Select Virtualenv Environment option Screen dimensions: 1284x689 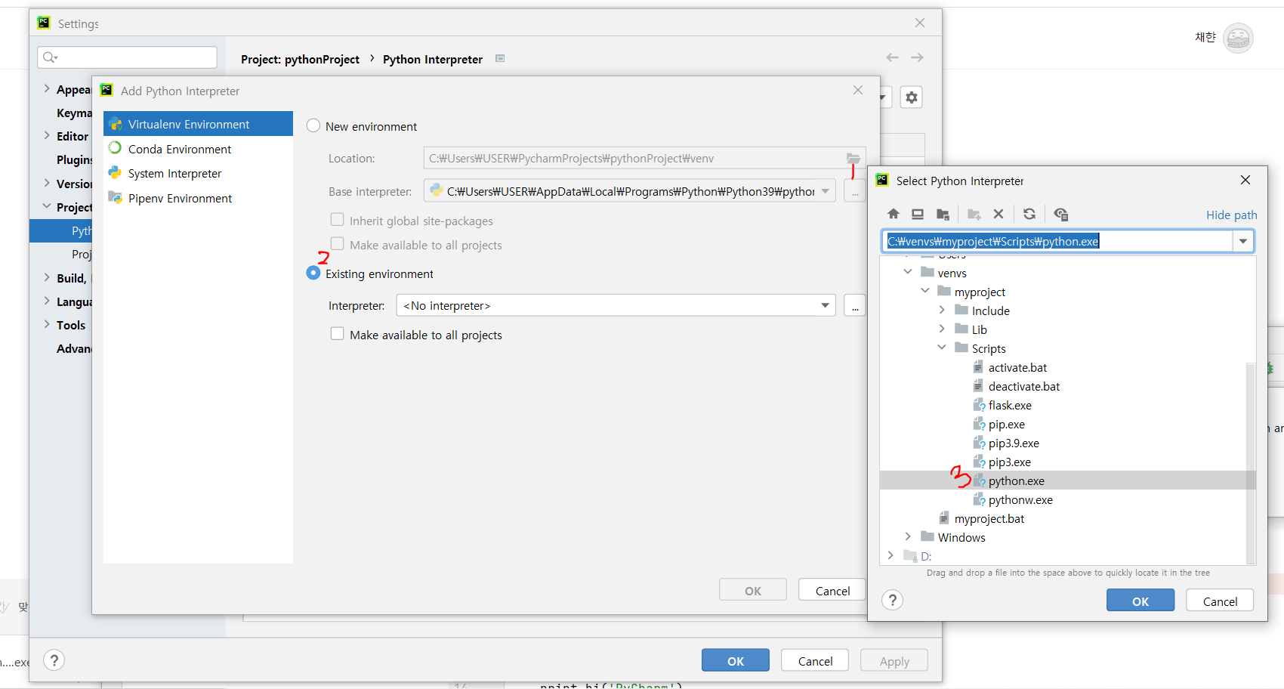198,124
